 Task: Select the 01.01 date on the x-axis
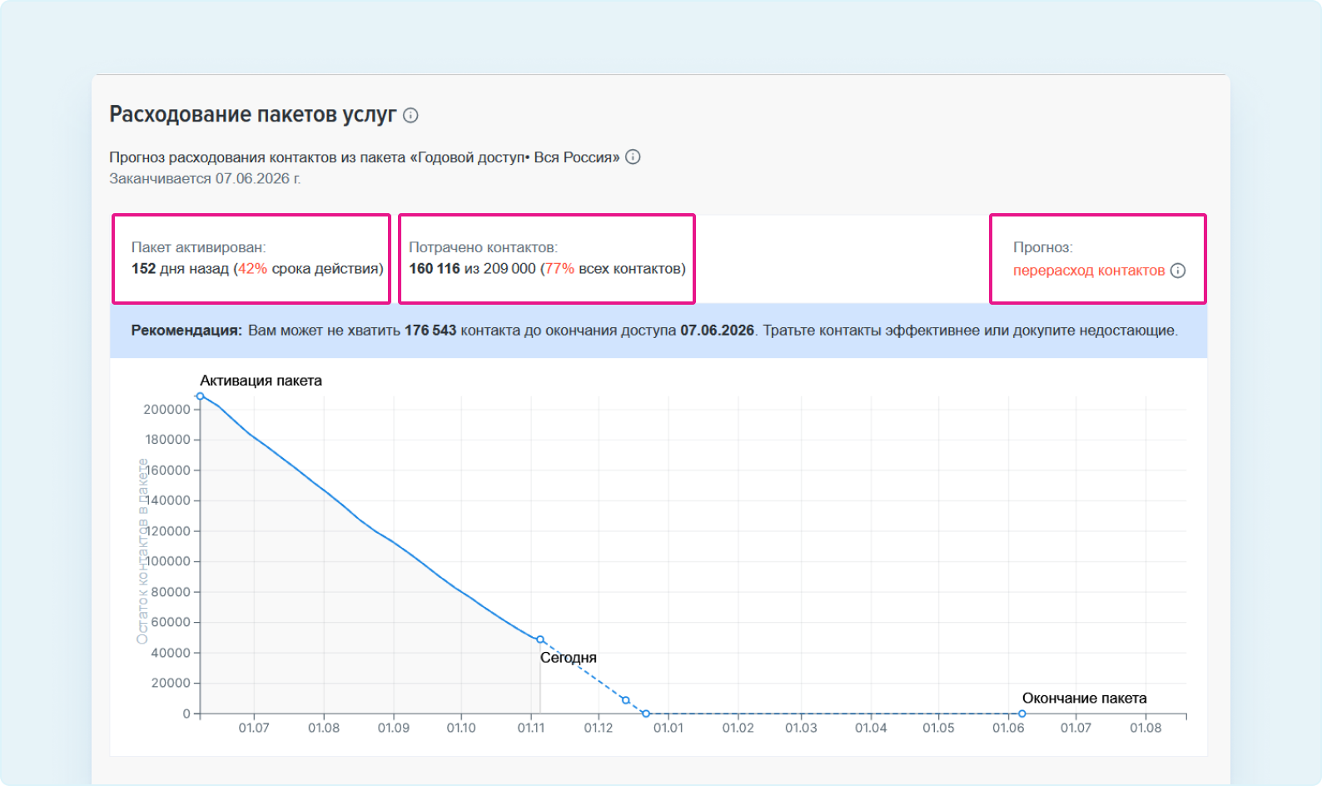[x=668, y=729]
